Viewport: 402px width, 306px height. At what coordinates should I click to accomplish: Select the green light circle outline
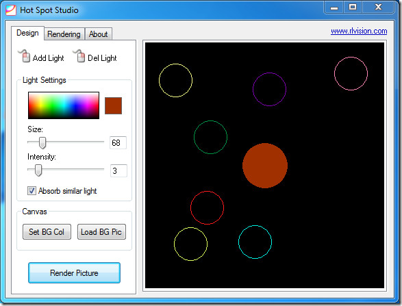click(210, 137)
